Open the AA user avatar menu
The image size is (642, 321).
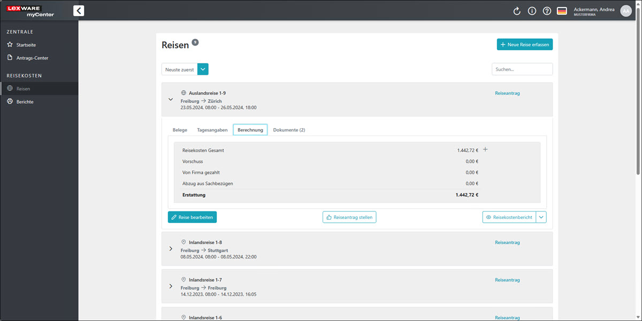(x=625, y=11)
